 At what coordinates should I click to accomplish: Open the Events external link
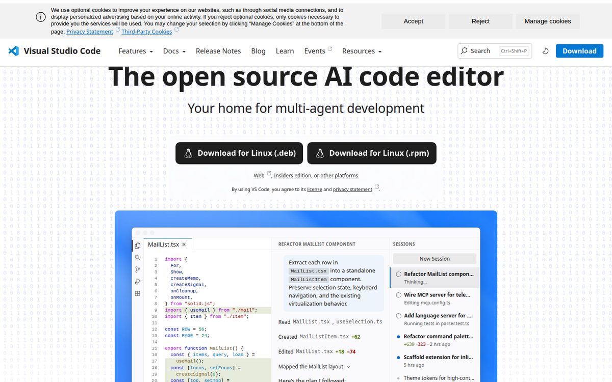coord(318,51)
